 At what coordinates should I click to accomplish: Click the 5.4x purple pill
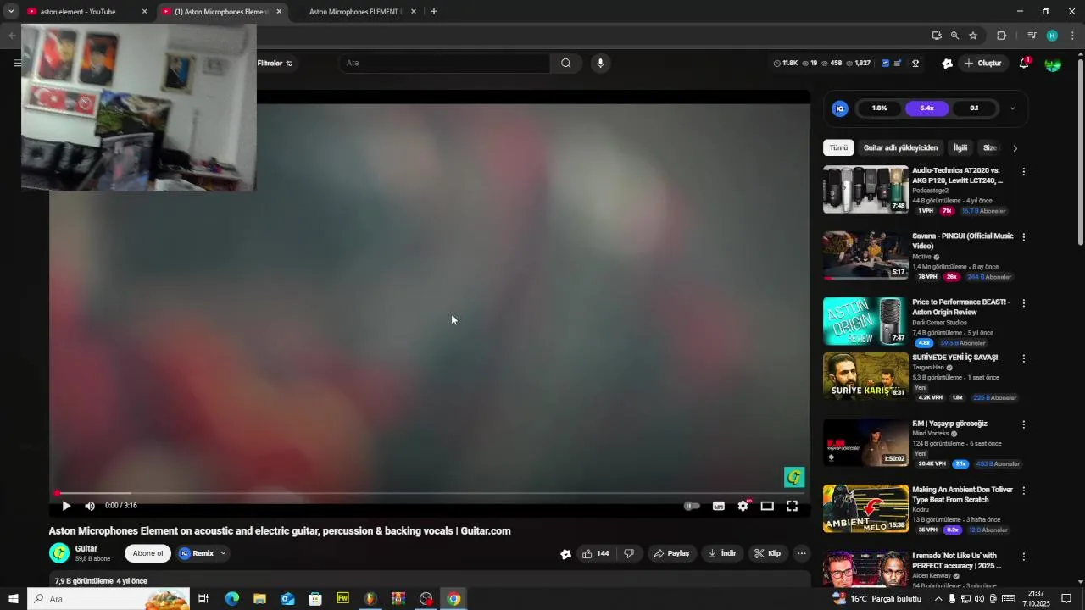point(926,108)
